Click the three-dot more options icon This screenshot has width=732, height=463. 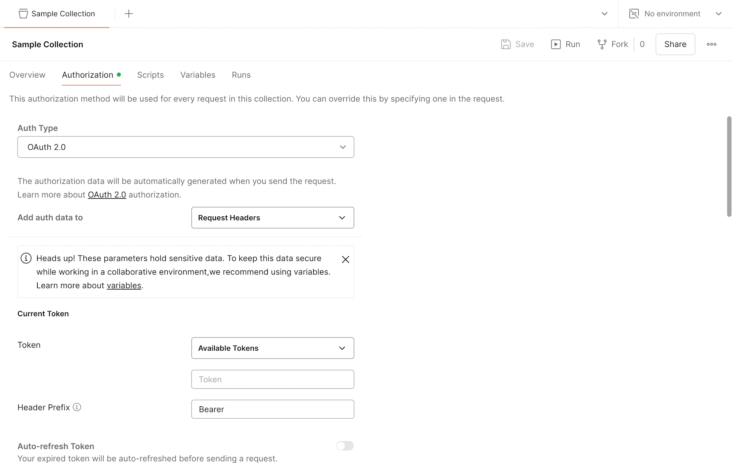point(712,44)
